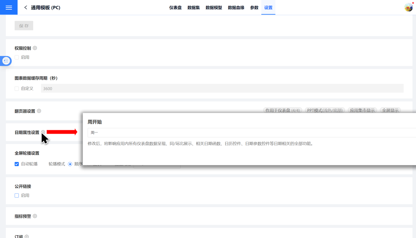Click the 应用集市显示 tag button

(x=362, y=110)
